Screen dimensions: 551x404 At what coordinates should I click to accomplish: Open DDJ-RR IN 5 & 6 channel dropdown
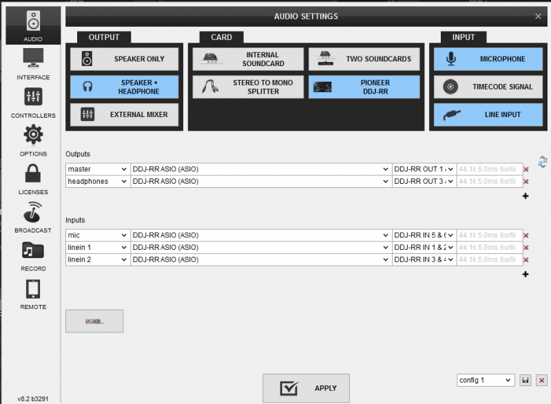point(424,235)
